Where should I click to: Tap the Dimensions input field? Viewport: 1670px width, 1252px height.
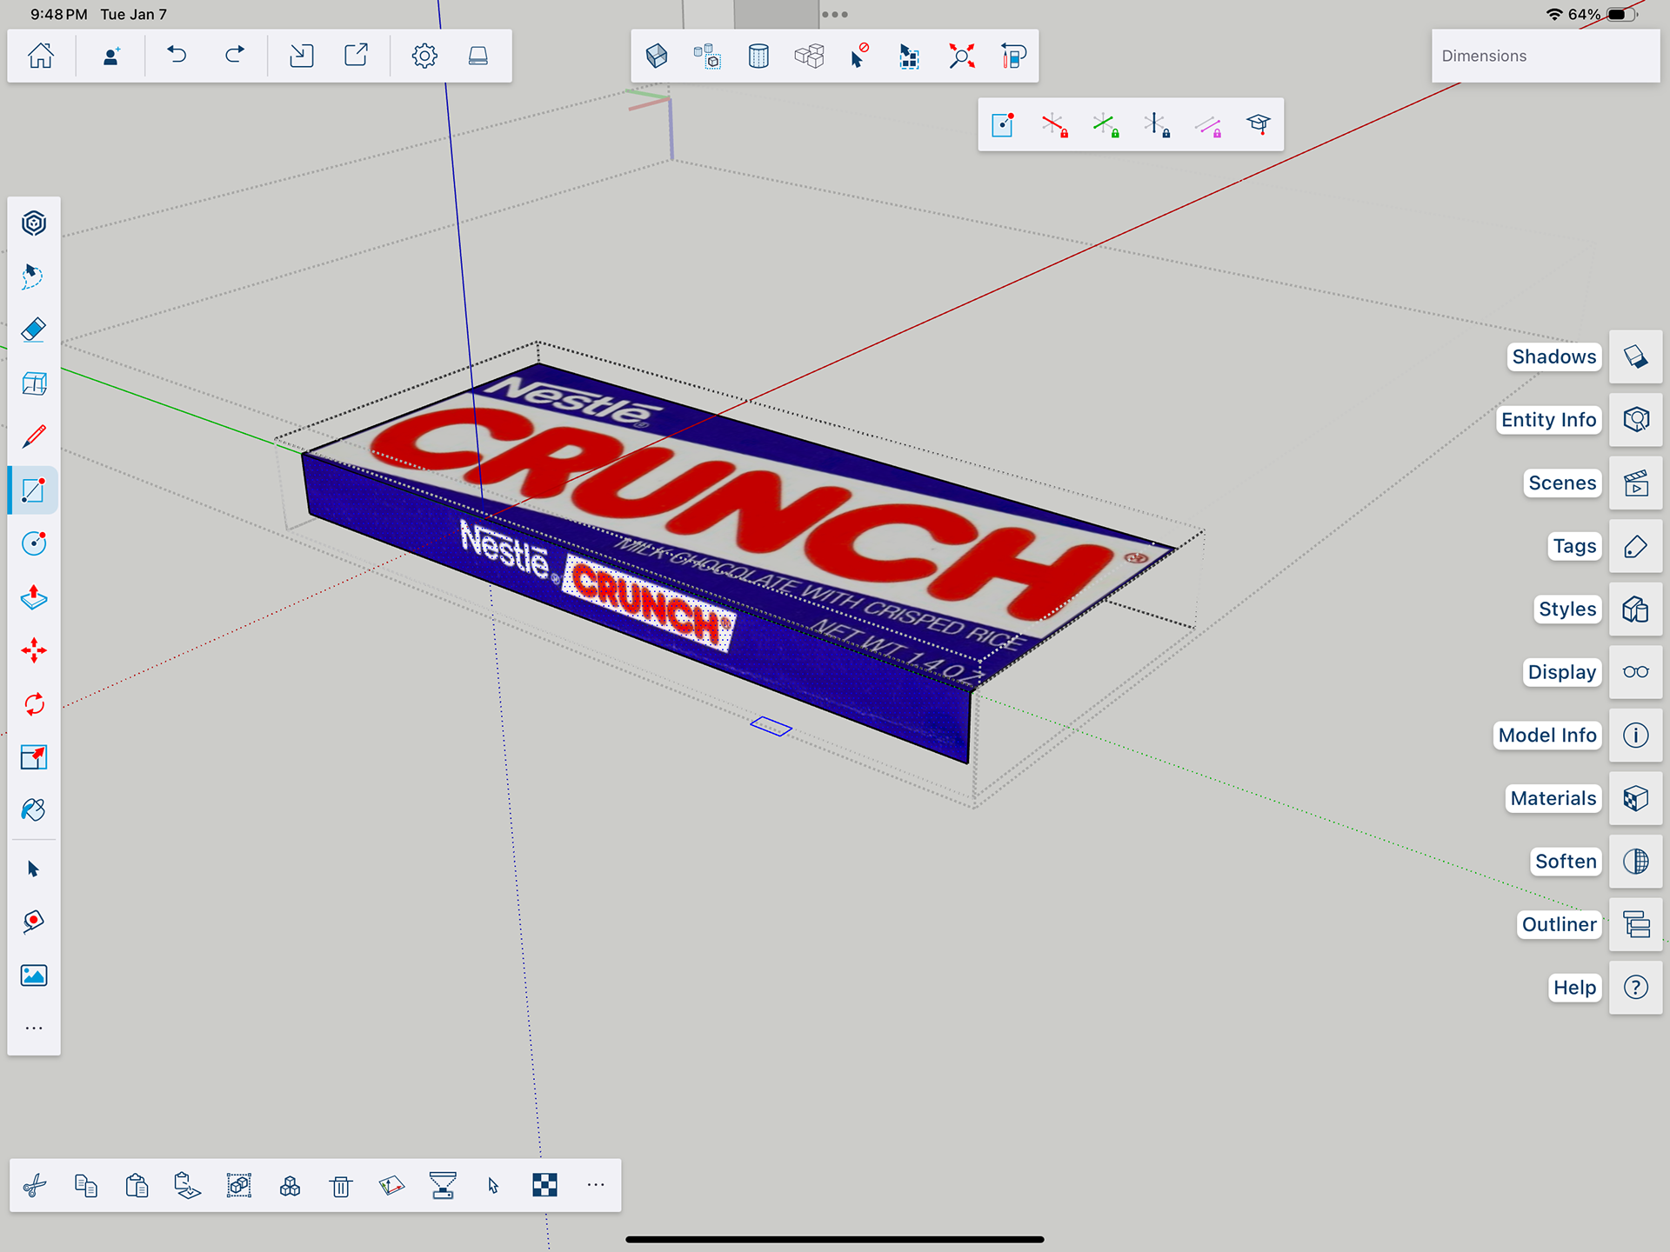(1546, 57)
